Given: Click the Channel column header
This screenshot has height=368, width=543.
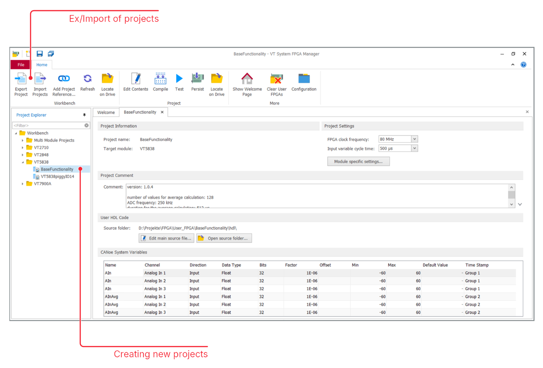Looking at the screenshot, I should click(x=152, y=265).
